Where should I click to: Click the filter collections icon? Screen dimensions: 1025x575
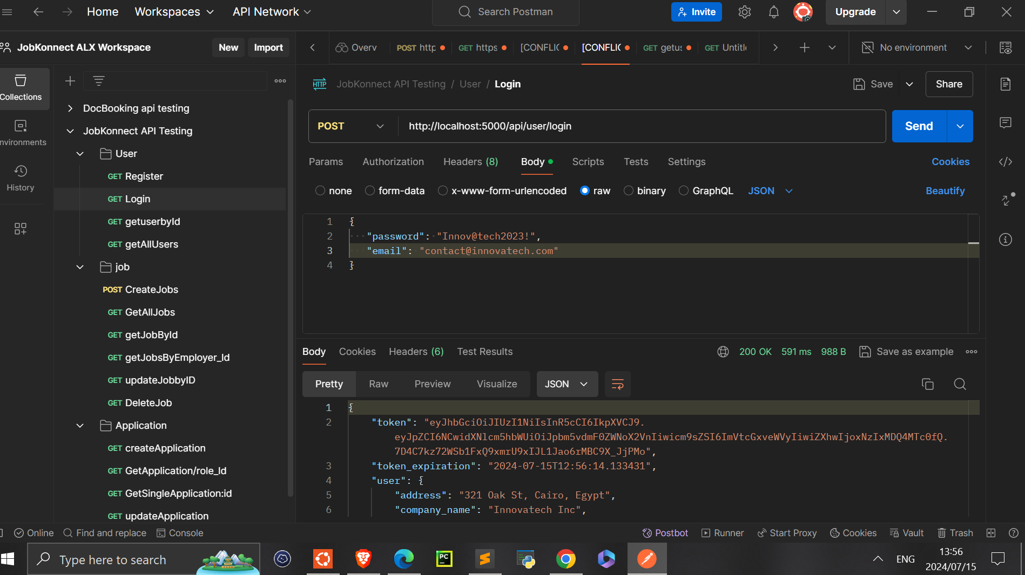tap(98, 81)
